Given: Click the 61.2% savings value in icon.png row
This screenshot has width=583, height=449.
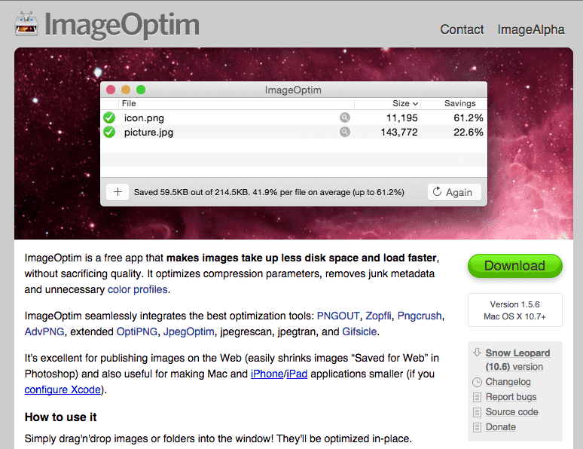Looking at the screenshot, I should click(469, 118).
